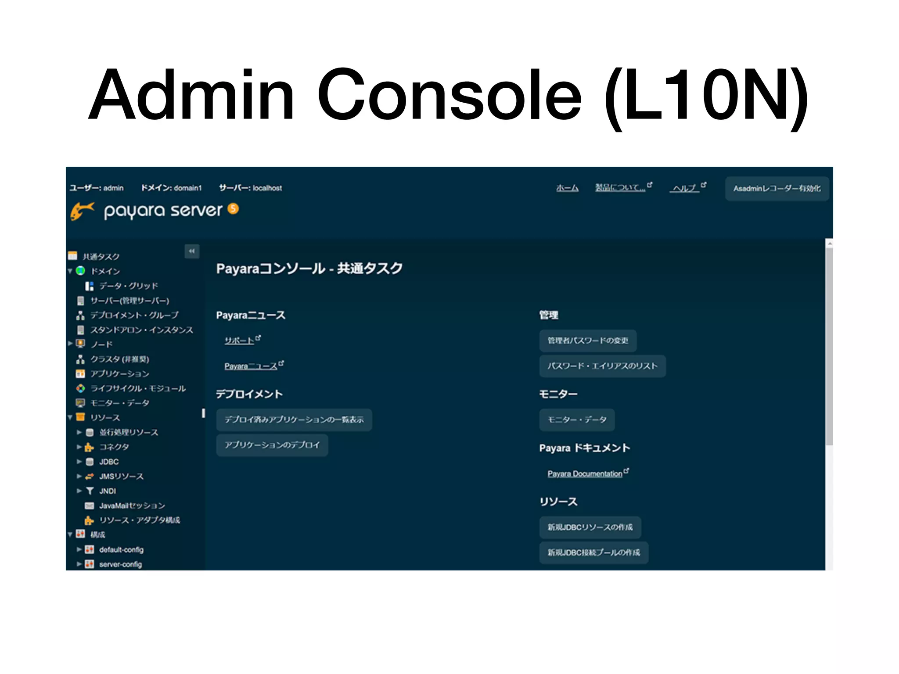Viewport: 899px width, 674px height.
Task: Expand the 並行処理リソース node
Action: (79, 432)
